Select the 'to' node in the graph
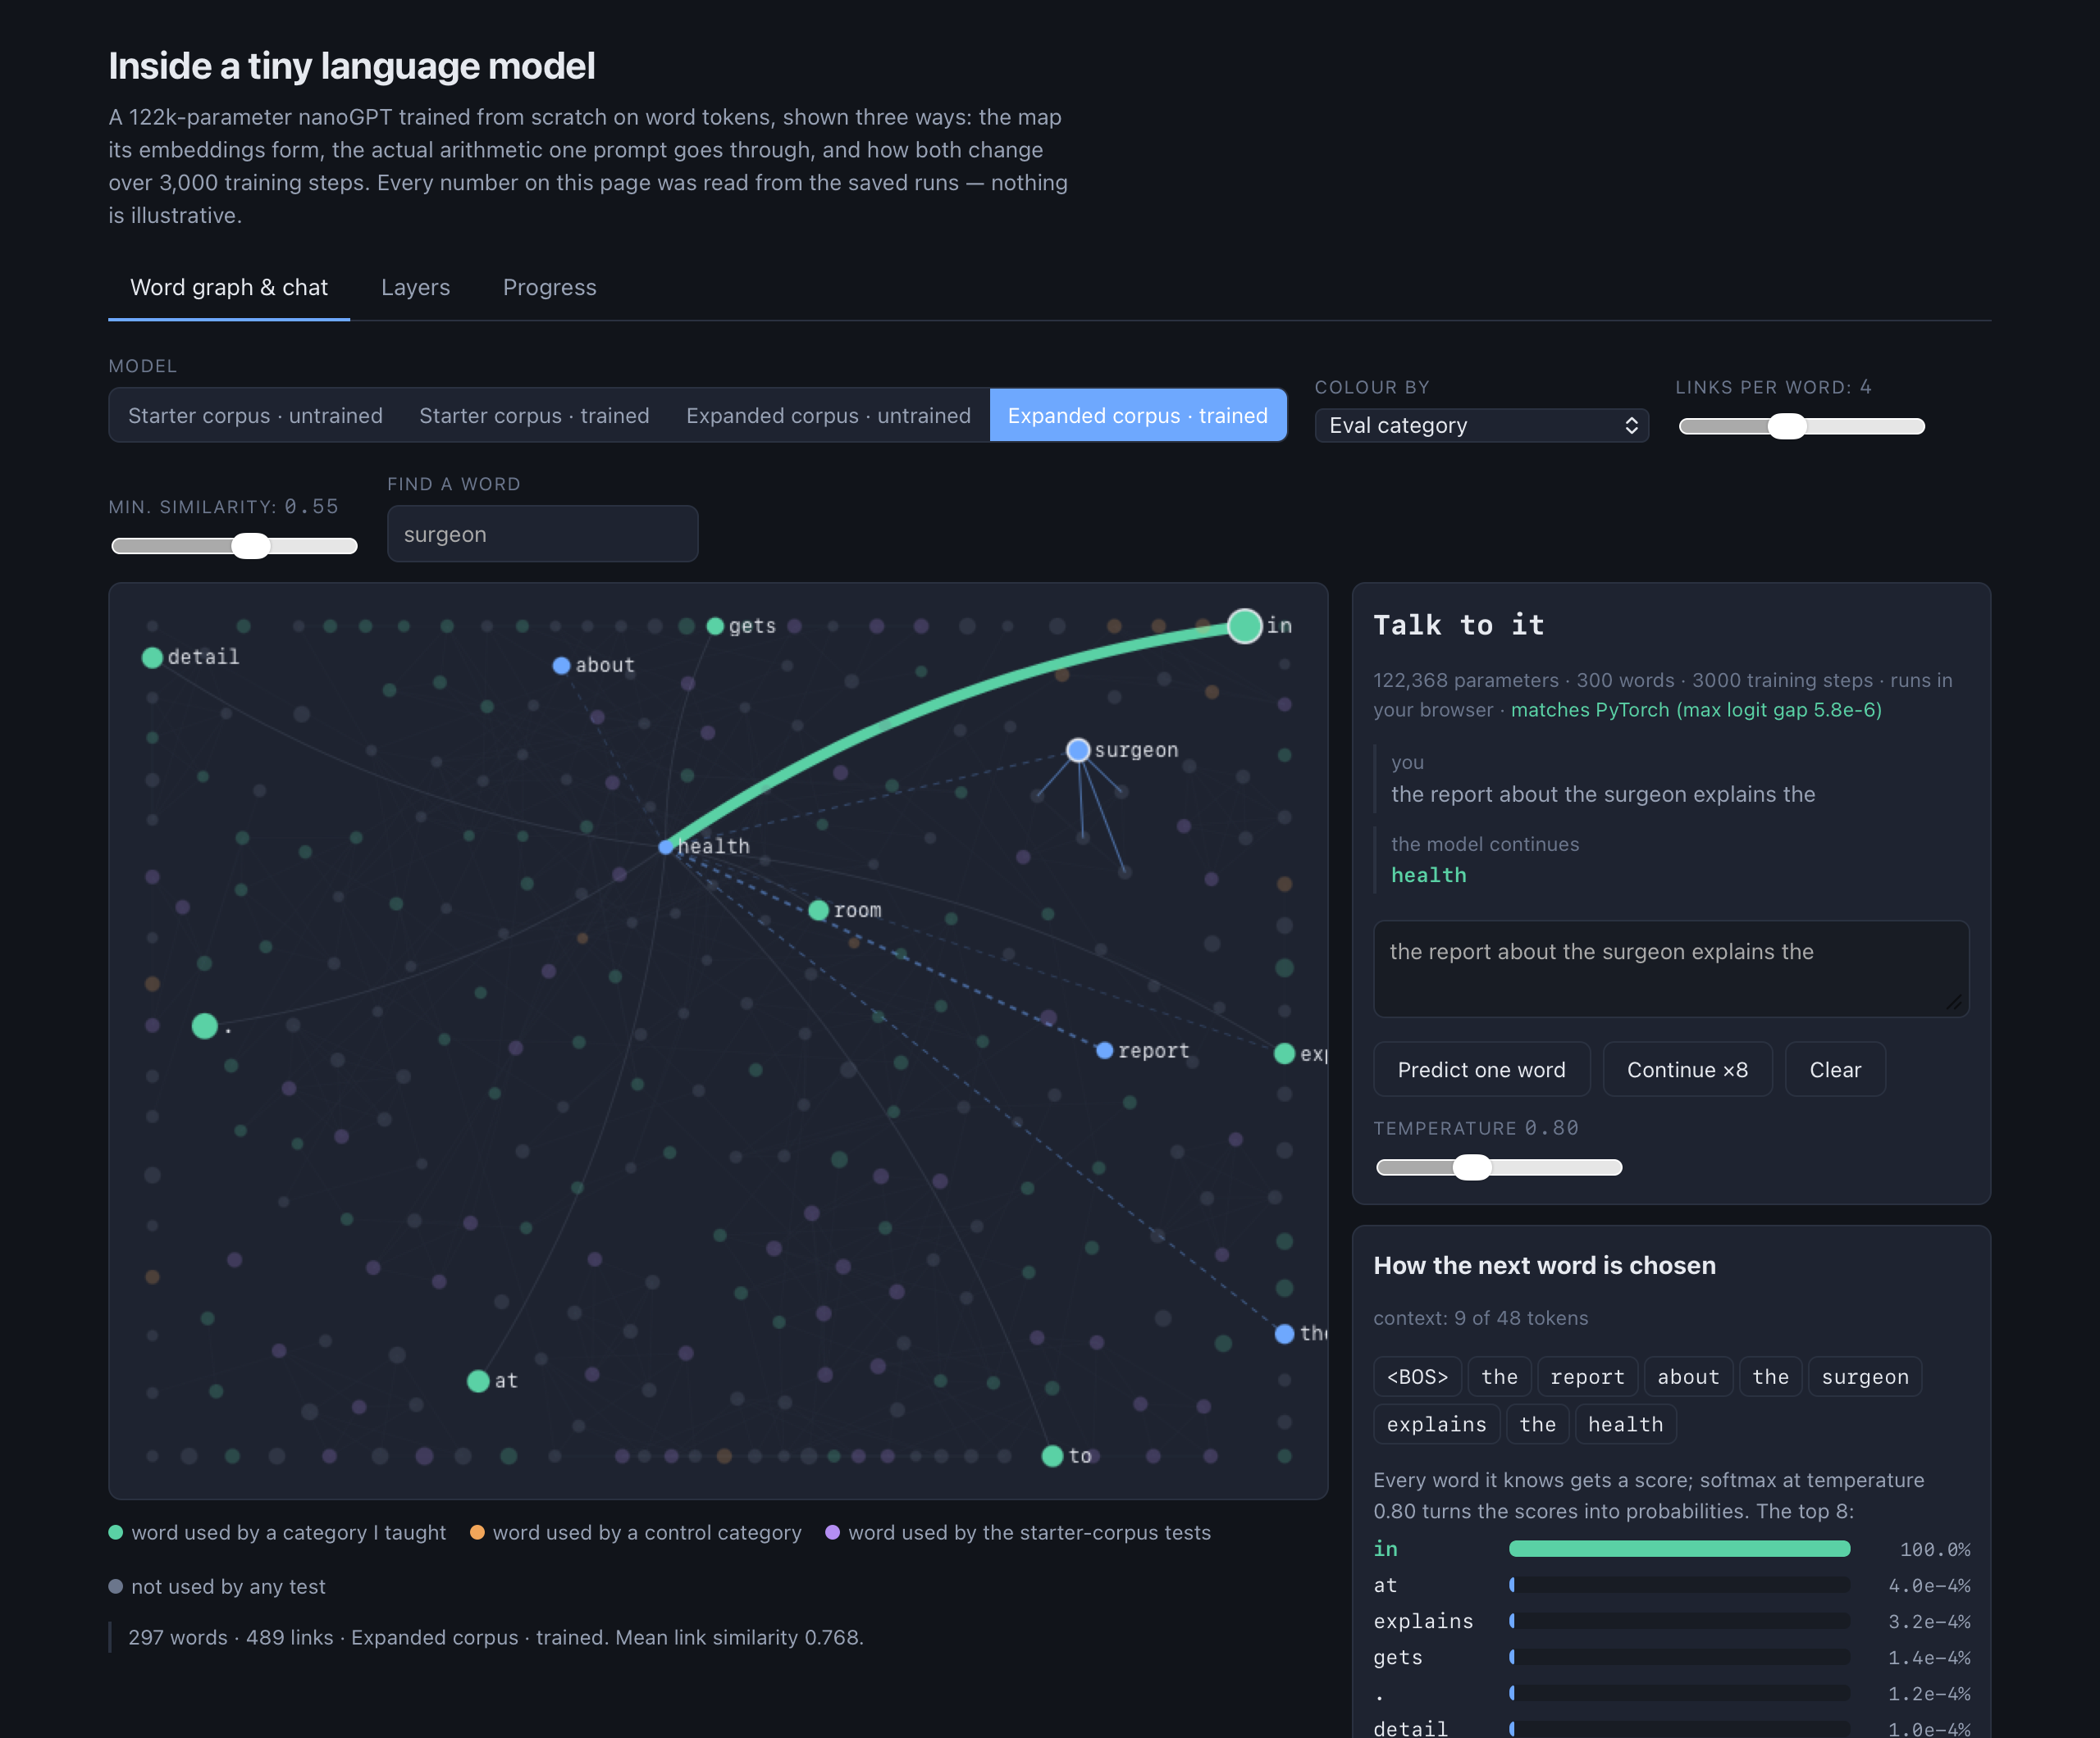Viewport: 2100px width, 1738px height. coord(1052,1456)
